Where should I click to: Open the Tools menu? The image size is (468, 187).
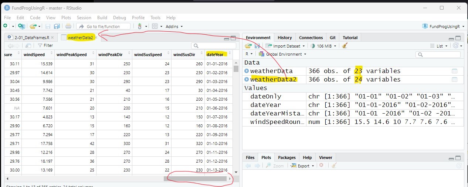click(x=155, y=17)
